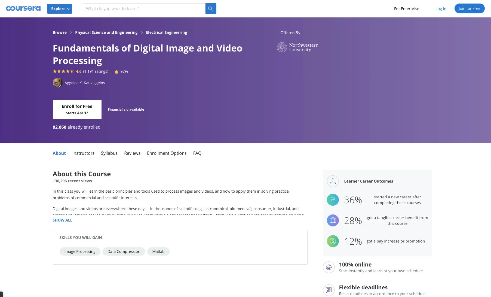
Task: Open the Log In link
Action: point(441,9)
